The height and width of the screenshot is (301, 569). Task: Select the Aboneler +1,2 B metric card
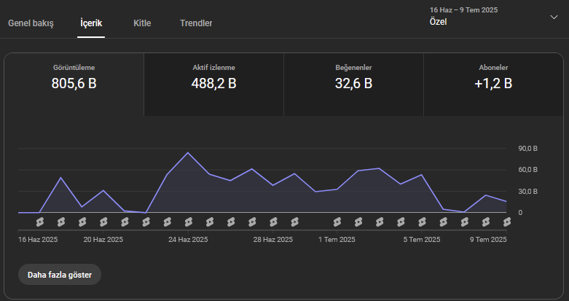point(493,85)
